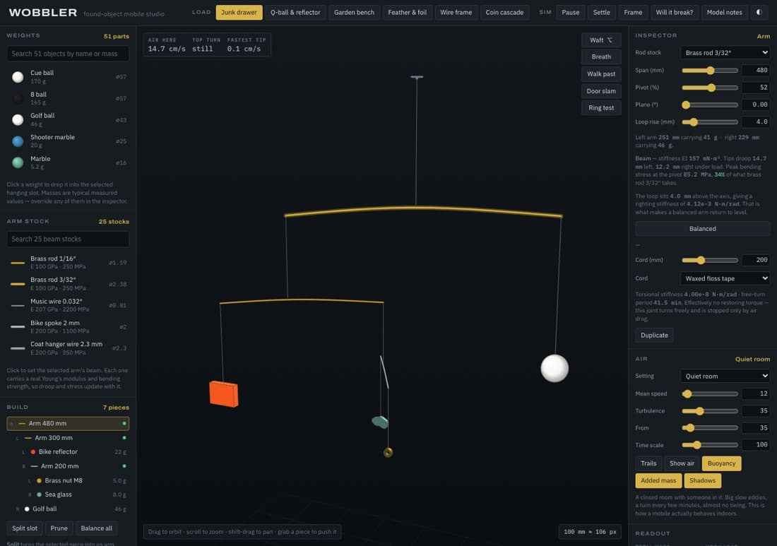Click the white golf ball in the scene

(554, 368)
